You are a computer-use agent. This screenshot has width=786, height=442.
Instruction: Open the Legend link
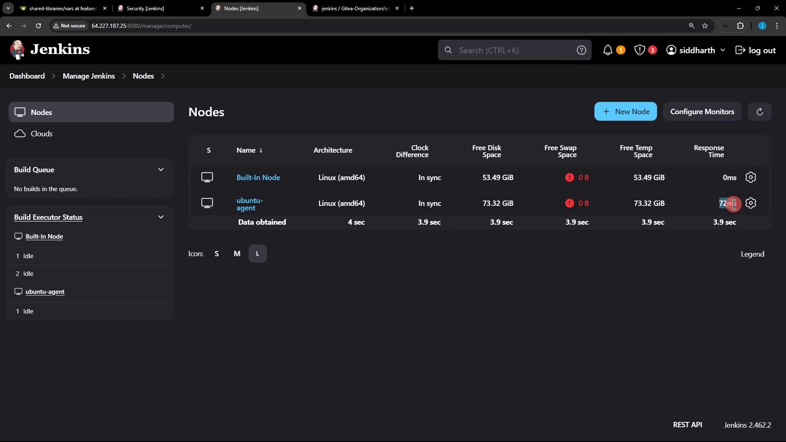(x=752, y=254)
